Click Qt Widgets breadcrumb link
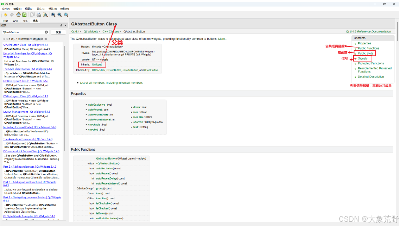This screenshot has height=226, width=400. pyautogui.click(x=91, y=32)
